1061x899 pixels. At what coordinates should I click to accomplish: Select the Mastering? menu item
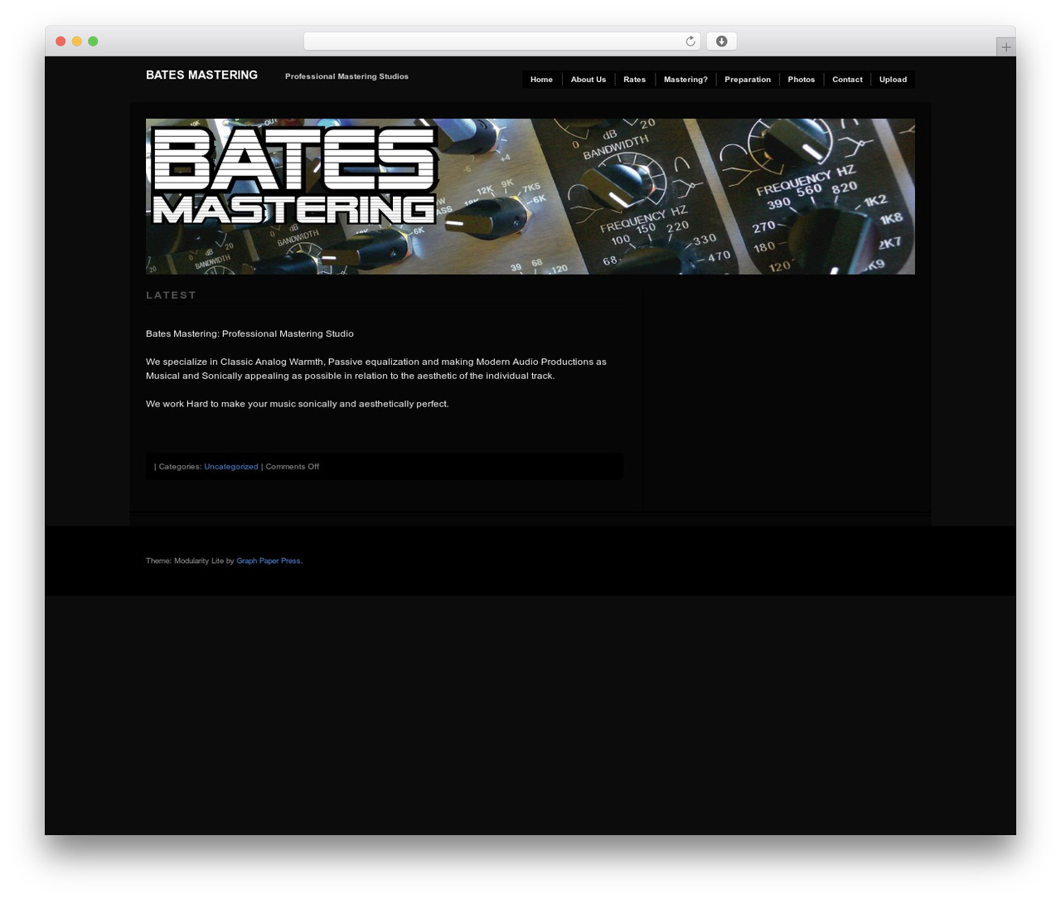[686, 80]
